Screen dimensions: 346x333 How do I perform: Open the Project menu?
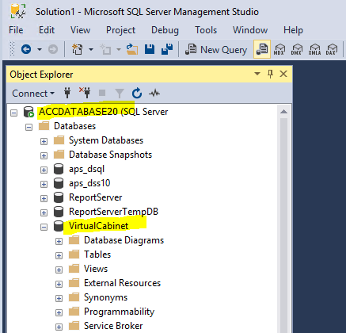(x=120, y=30)
